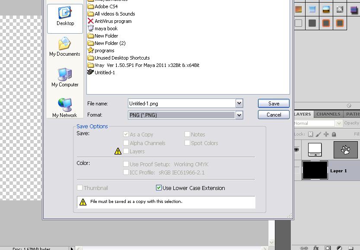Image resolution: width=360 pixels, height=250 pixels.
Task: Open My Documents in the places bar
Action: pos(65,47)
